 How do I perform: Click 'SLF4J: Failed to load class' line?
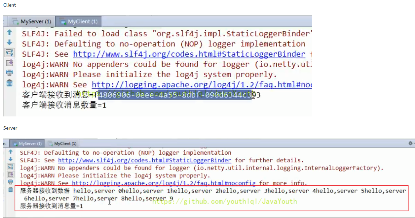point(167,34)
